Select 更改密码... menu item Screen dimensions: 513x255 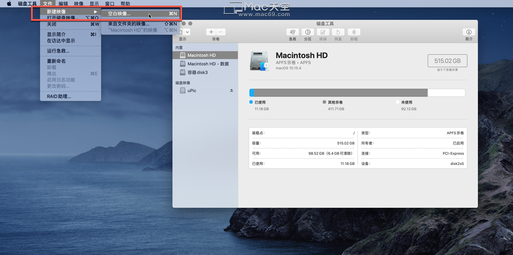click(70, 86)
